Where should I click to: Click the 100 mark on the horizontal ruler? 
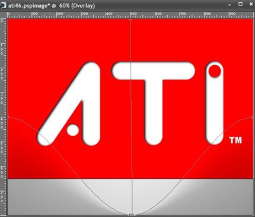(x=35, y=14)
